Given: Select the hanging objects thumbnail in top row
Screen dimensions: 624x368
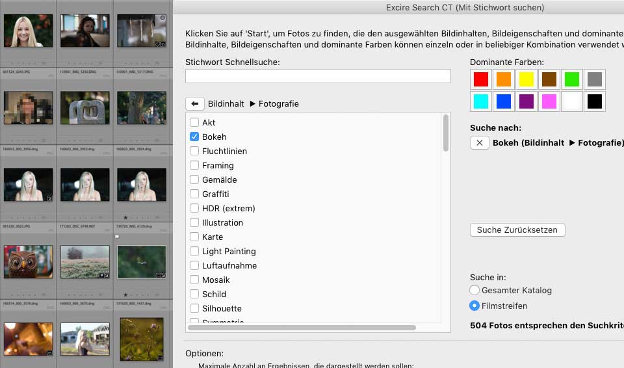Looking at the screenshot, I should pyautogui.click(x=142, y=31).
